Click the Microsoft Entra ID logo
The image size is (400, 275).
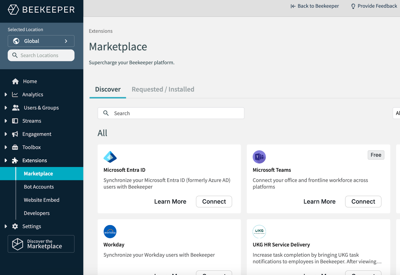point(110,157)
